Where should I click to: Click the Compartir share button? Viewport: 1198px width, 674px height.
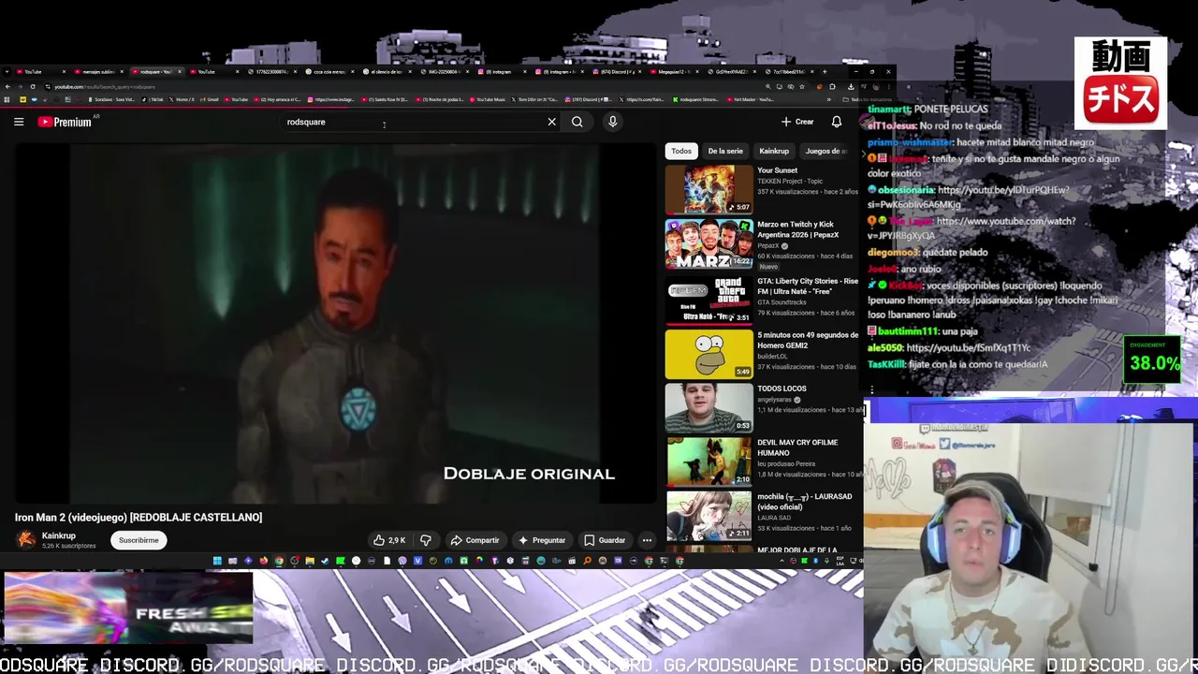pos(475,540)
